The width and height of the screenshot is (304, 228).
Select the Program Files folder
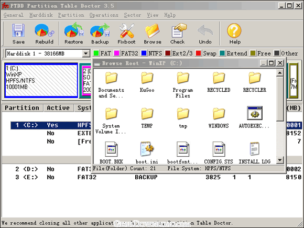click(182, 85)
